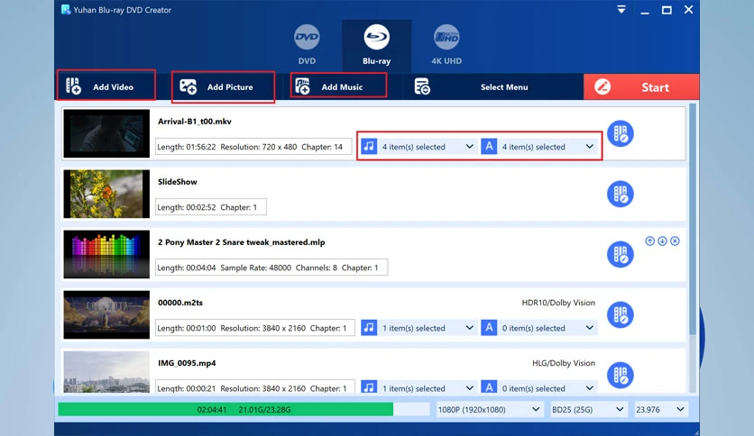Click subtitle A icon for Arrival-B1_t00.mkv
Screen dimensions: 754x436
(489, 147)
